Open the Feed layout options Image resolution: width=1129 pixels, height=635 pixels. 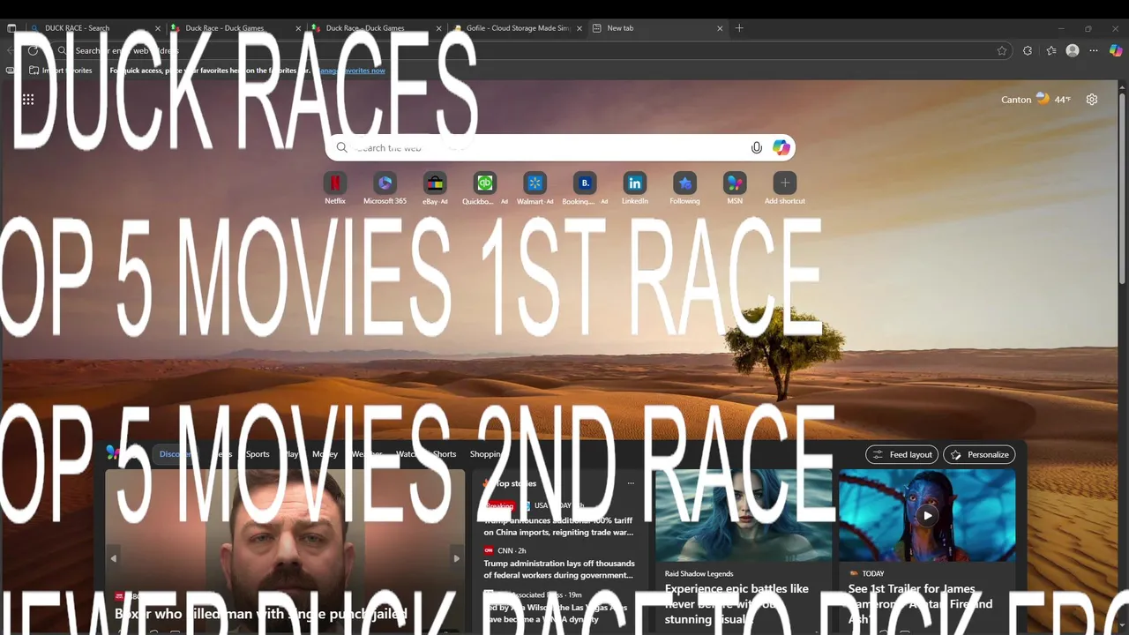point(902,454)
